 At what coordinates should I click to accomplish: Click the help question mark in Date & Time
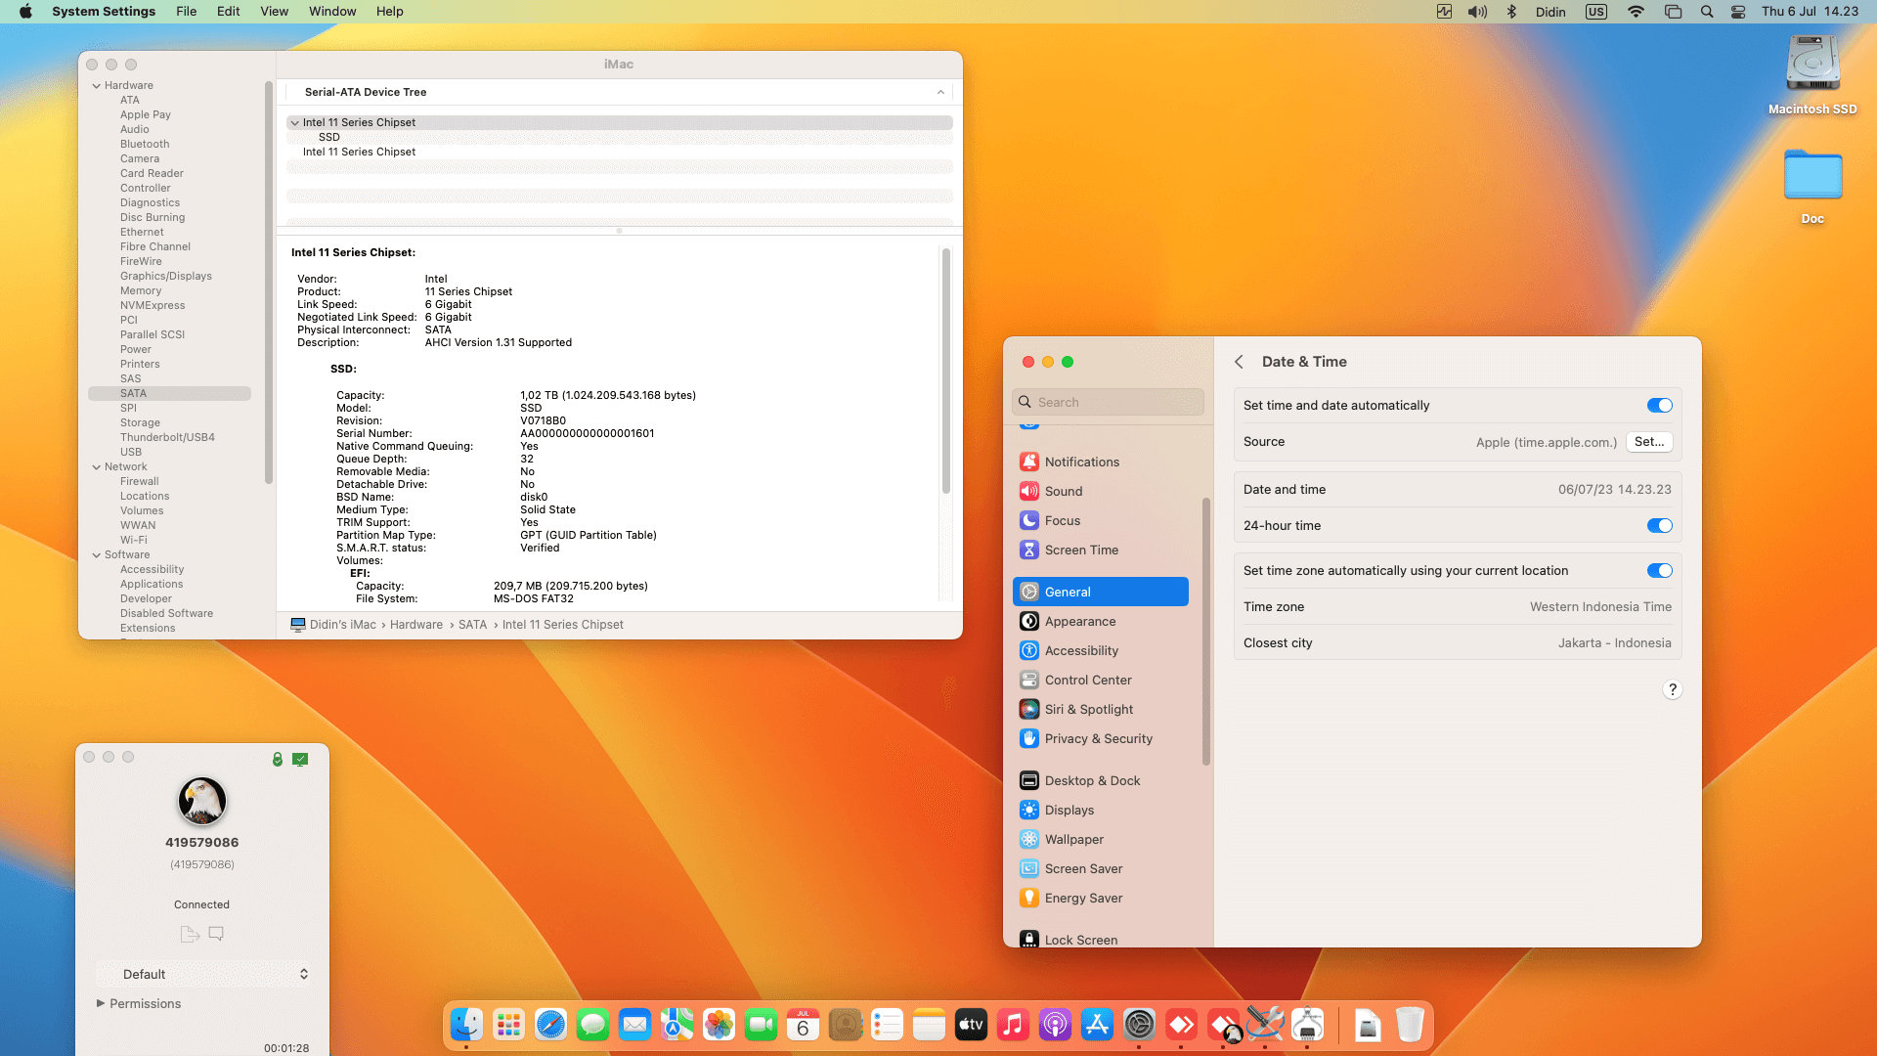tap(1672, 689)
